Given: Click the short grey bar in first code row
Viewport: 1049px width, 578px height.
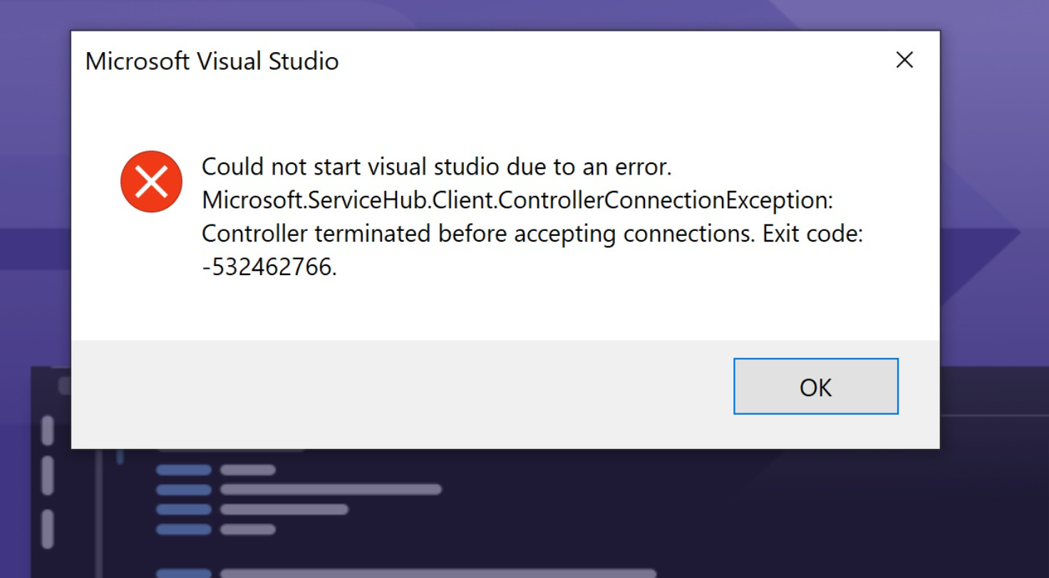Looking at the screenshot, I should point(248,470).
